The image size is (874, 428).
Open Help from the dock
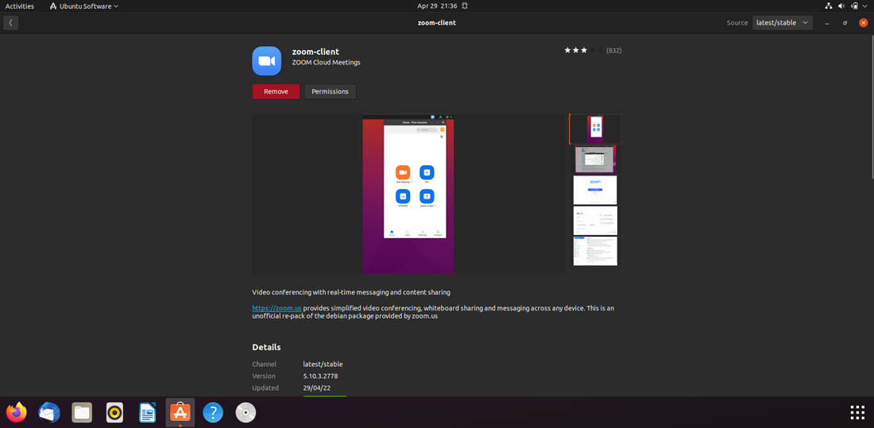213,412
